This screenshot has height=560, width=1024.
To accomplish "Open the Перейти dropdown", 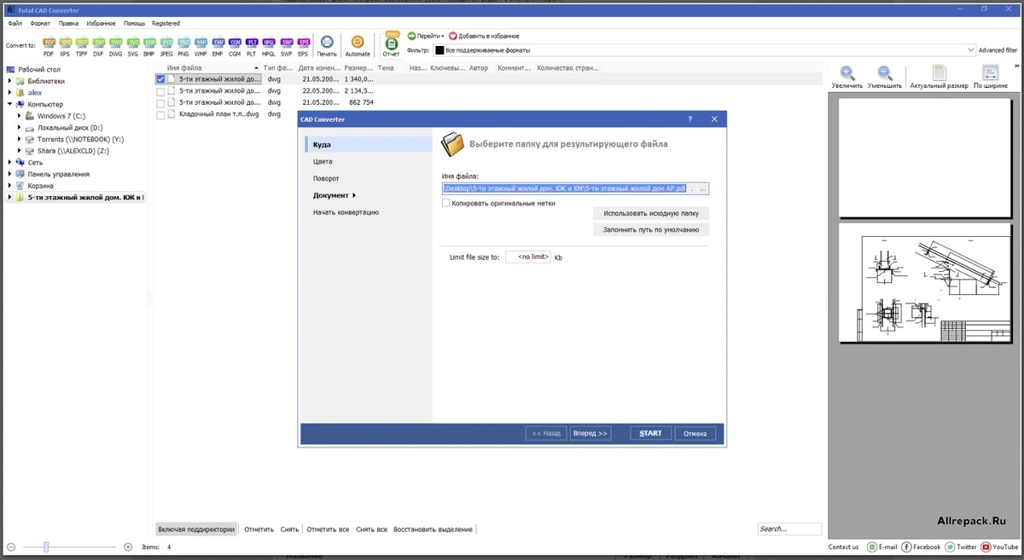I will pos(425,36).
